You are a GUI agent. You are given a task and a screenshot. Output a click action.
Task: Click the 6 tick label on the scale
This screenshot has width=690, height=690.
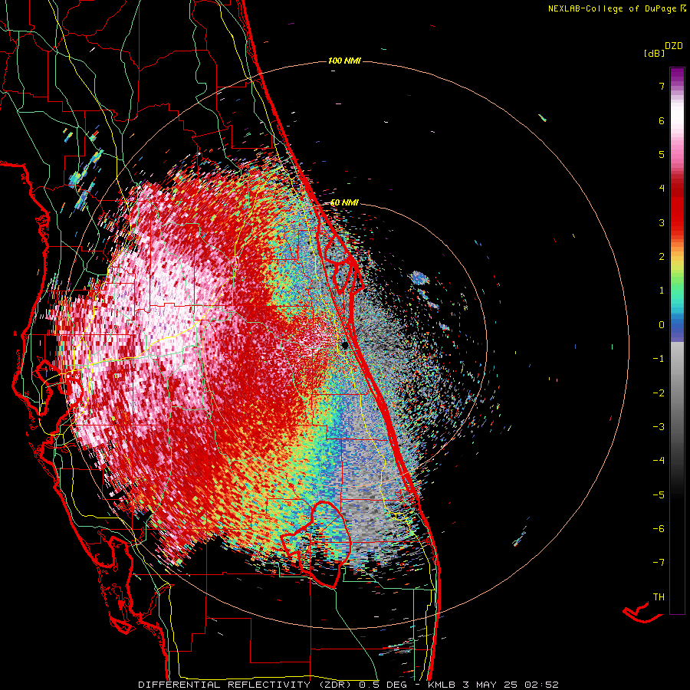click(662, 120)
